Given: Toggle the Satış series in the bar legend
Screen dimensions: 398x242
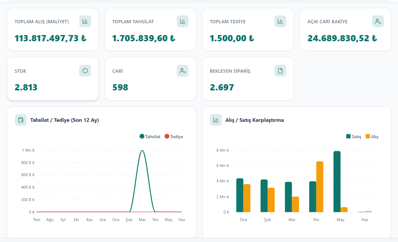Looking at the screenshot, I should tap(354, 137).
